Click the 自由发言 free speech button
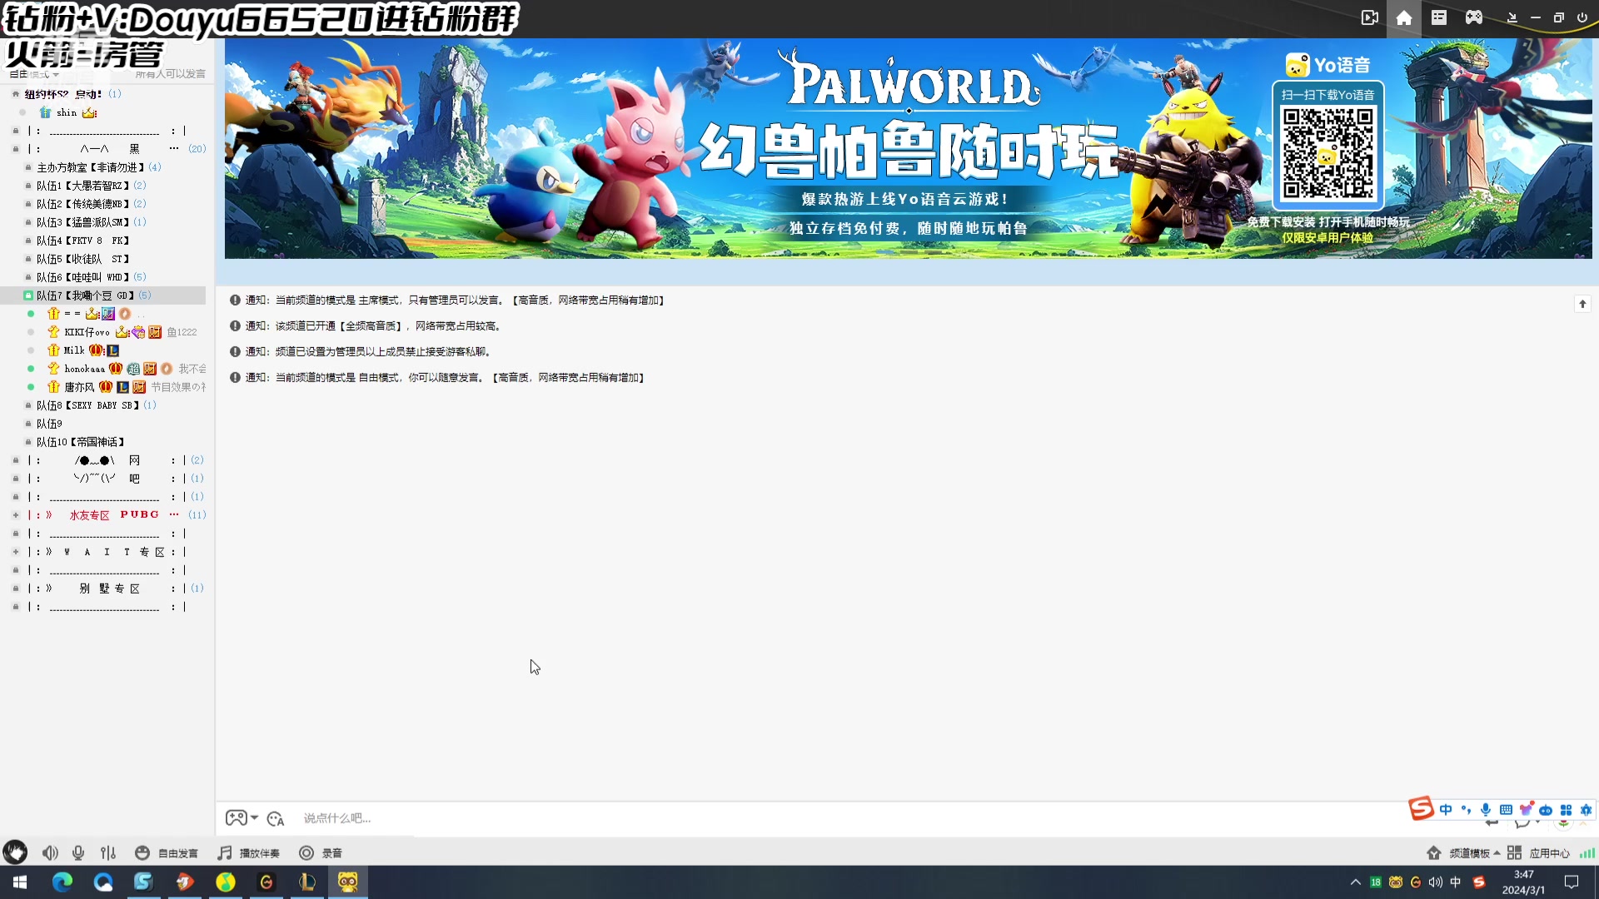Screen dimensions: 1599x899 (x=167, y=853)
